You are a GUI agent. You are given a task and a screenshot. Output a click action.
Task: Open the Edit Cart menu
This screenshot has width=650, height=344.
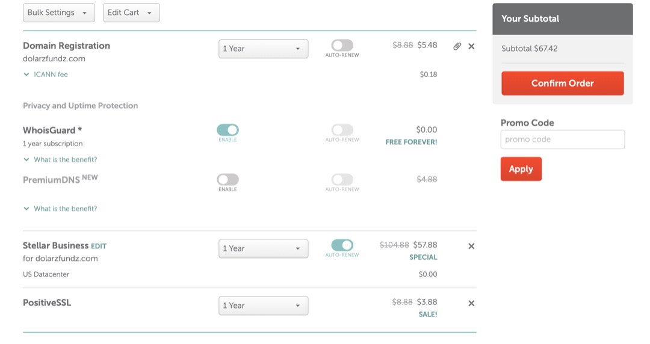(x=131, y=13)
